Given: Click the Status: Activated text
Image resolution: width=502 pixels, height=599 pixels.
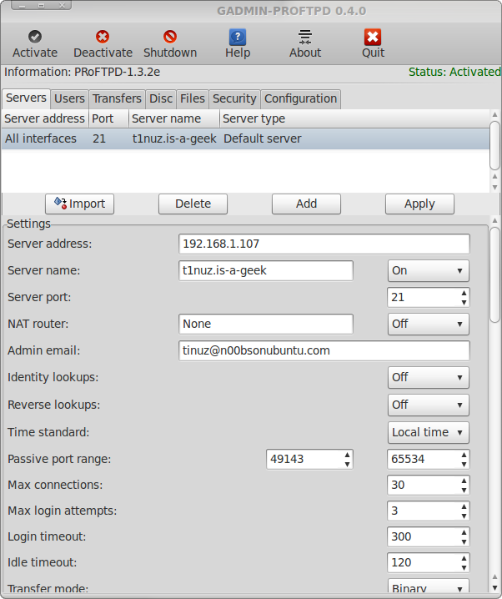Looking at the screenshot, I should tap(454, 72).
